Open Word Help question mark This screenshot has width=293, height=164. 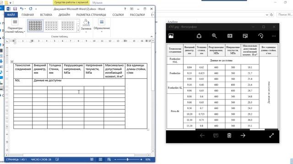pyautogui.click(x=125, y=9)
